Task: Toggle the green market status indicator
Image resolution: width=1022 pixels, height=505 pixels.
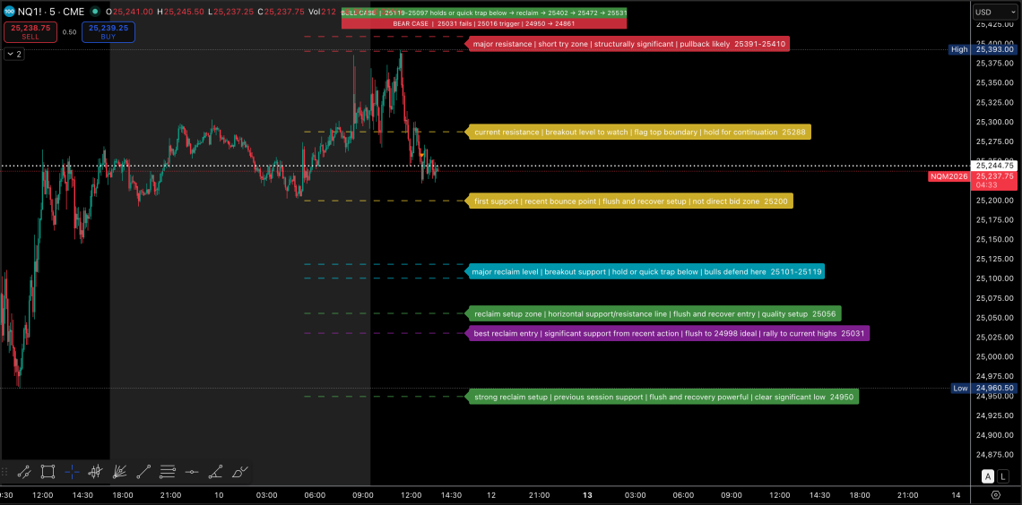Action: [x=94, y=12]
